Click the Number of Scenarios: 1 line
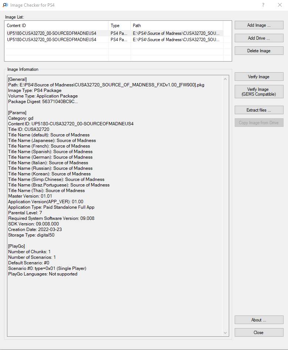 click(32, 257)
